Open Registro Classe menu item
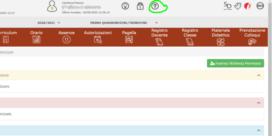Screen dimensions: 272x136 point(190,37)
